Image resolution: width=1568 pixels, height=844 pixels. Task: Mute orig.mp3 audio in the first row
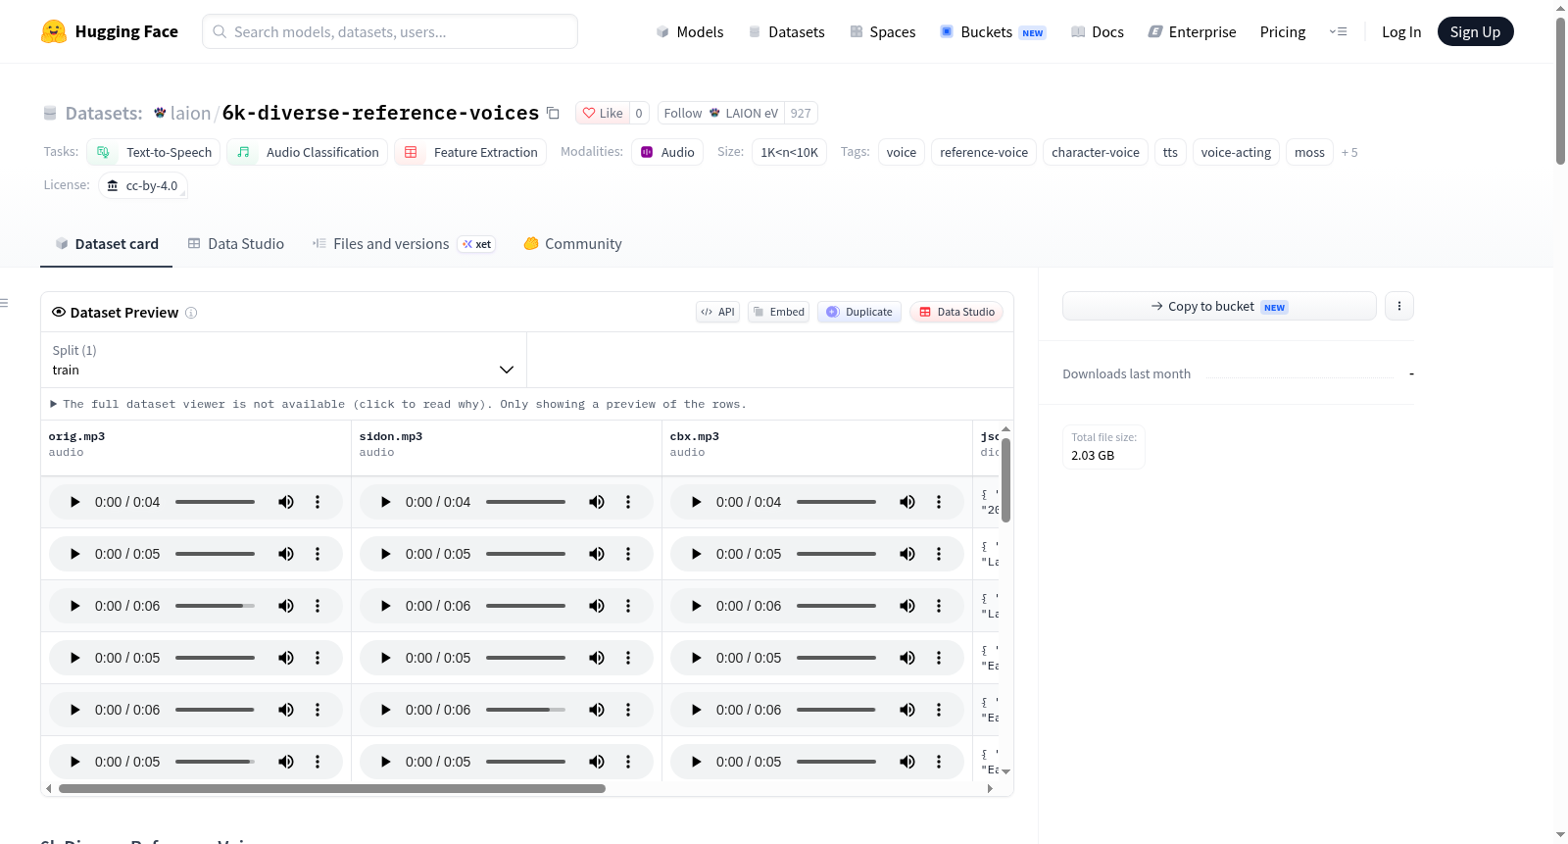[x=286, y=502]
